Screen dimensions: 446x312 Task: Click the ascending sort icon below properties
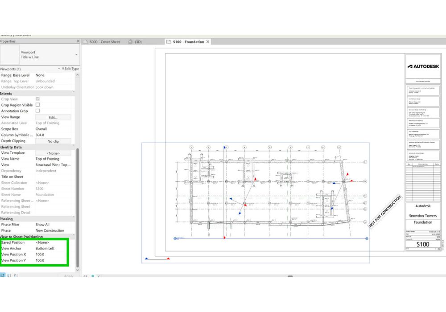click(x=9, y=276)
